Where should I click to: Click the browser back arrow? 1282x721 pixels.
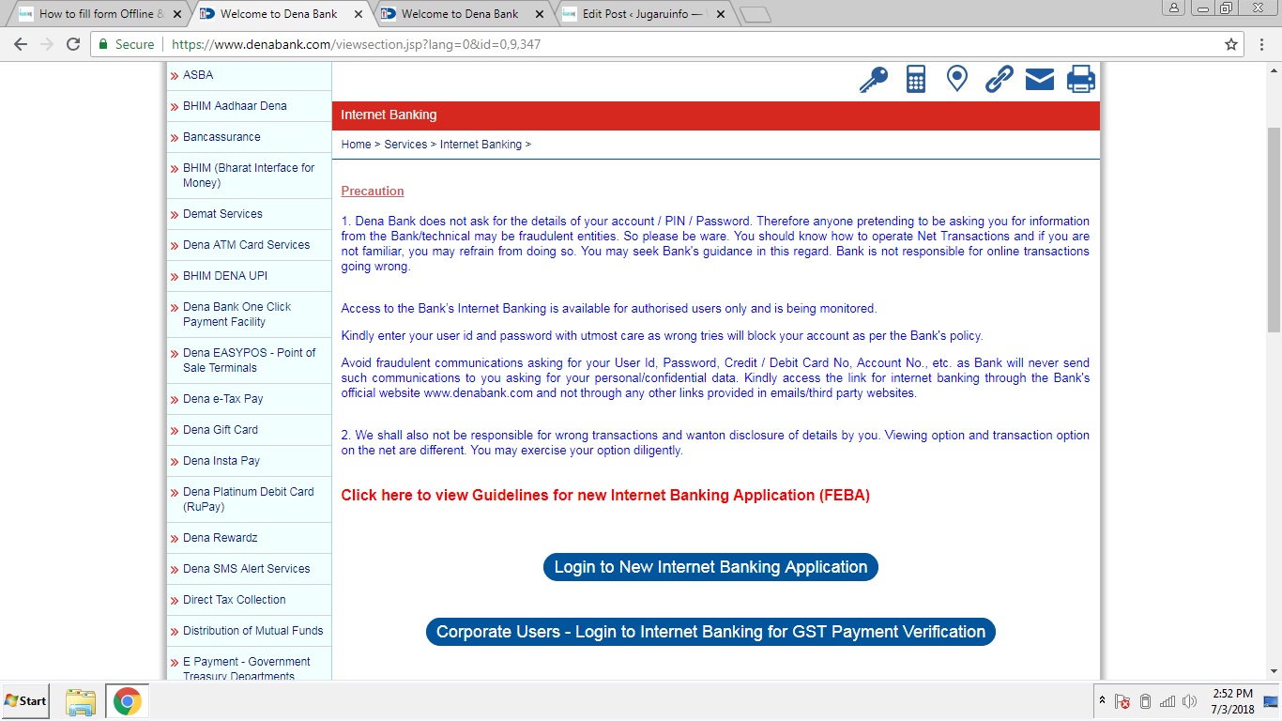point(21,44)
